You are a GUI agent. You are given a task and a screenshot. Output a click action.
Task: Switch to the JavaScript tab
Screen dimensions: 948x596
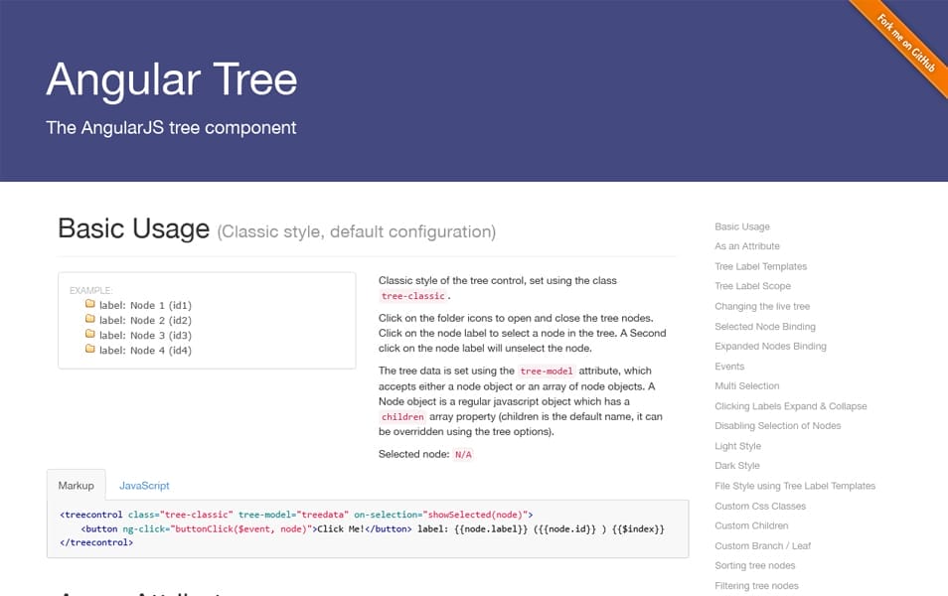[144, 486]
